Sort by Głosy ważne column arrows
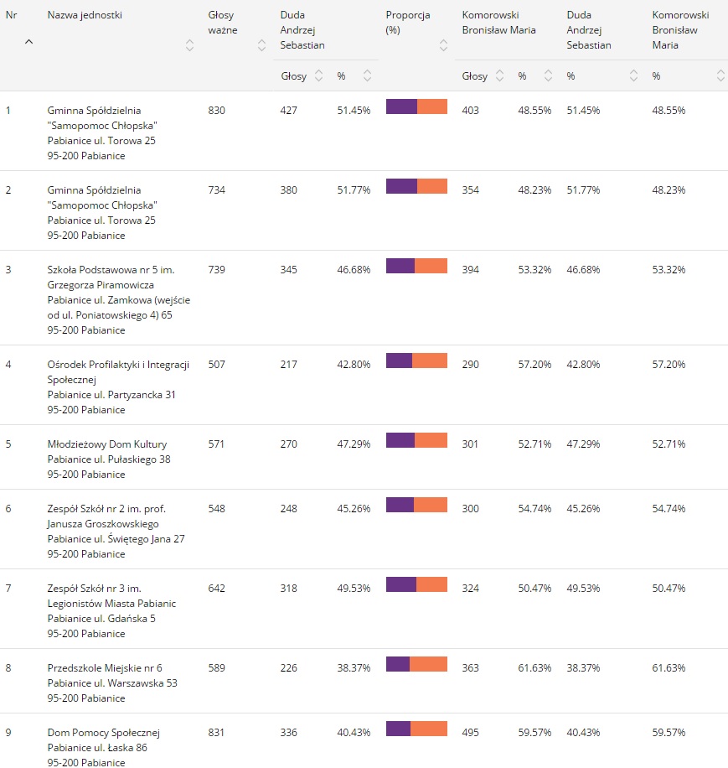Image resolution: width=728 pixels, height=768 pixels. point(261,45)
